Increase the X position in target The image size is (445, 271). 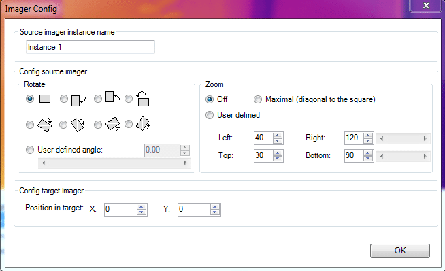tap(142, 207)
